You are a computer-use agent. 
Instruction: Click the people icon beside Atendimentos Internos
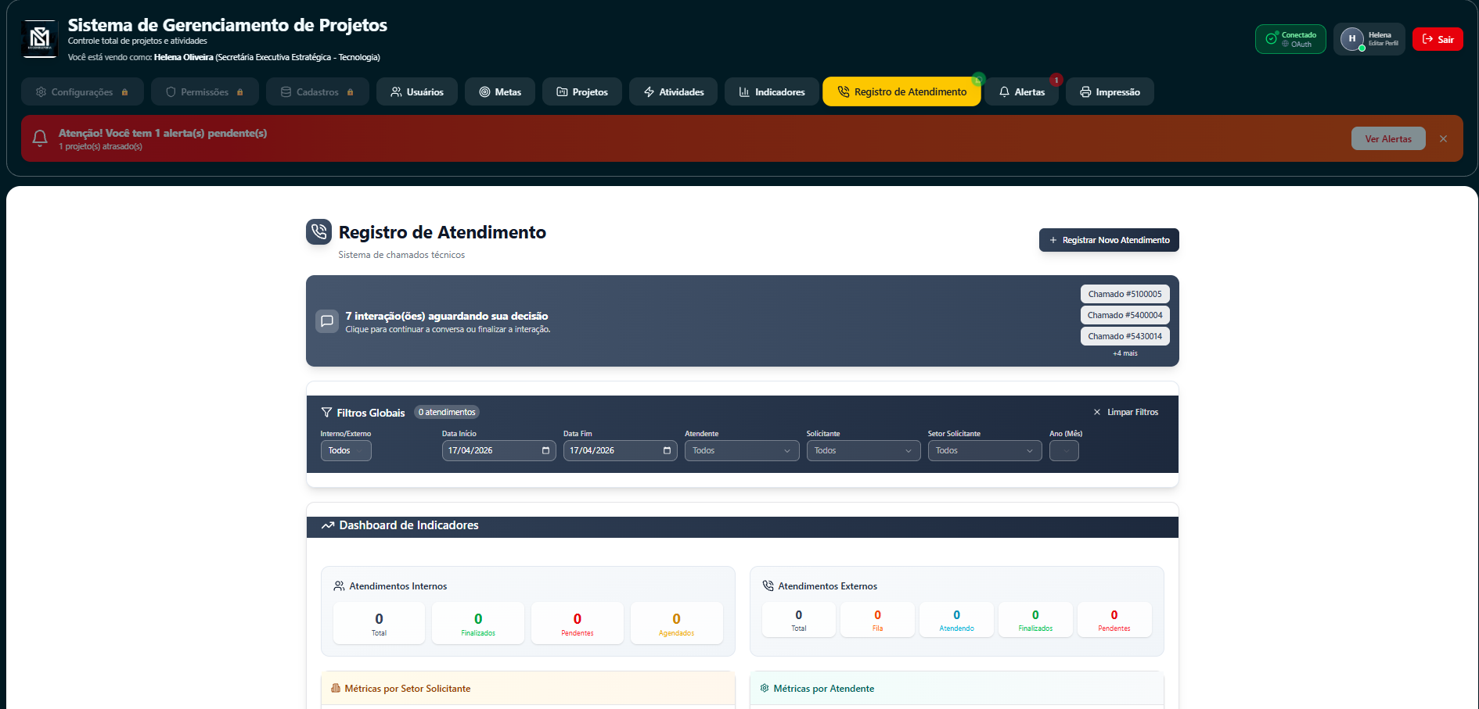click(339, 585)
